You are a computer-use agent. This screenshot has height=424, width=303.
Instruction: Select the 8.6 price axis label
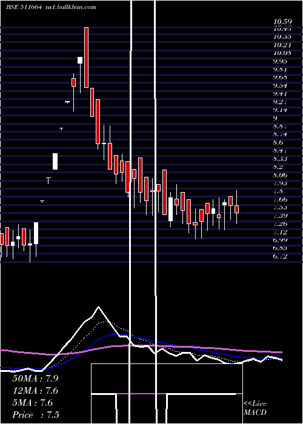pyautogui.click(x=278, y=142)
